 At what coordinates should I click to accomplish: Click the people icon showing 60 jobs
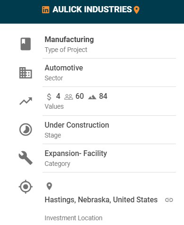coord(68,97)
